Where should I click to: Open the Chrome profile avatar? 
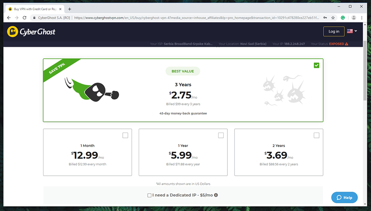pyautogui.click(x=354, y=17)
